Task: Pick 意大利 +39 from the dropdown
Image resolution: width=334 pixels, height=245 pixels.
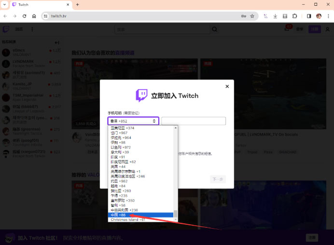Action: click(140, 152)
